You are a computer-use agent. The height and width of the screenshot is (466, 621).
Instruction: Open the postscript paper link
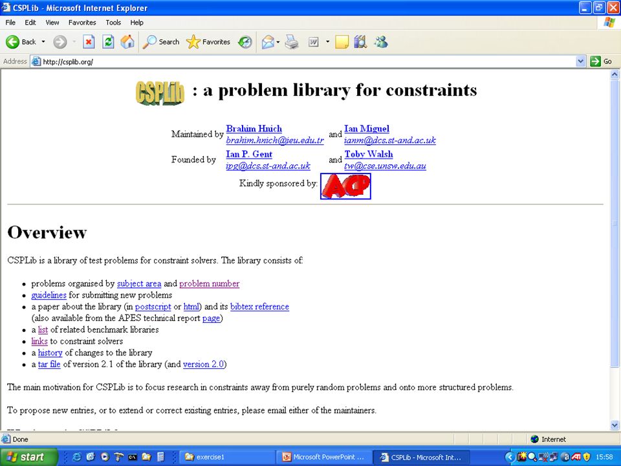(x=153, y=307)
